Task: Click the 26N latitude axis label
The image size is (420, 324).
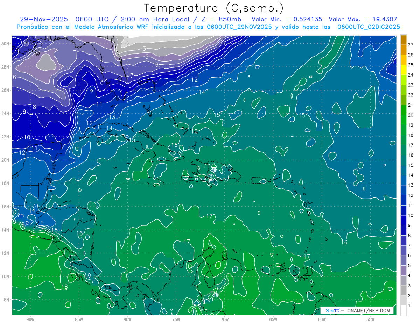Action: 5,90
